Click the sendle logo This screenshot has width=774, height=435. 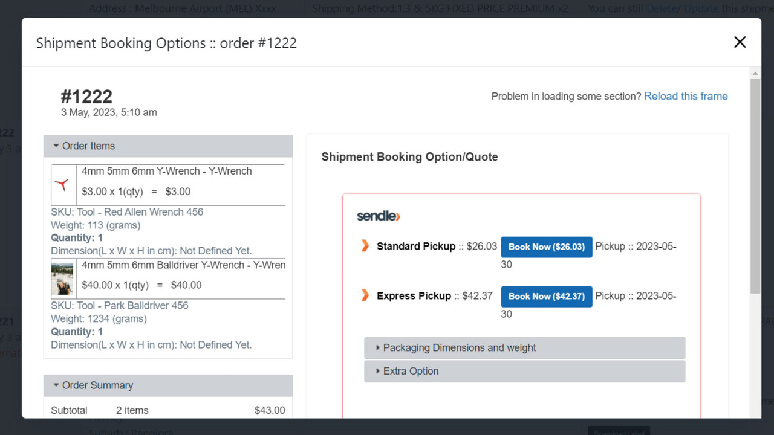pos(378,216)
